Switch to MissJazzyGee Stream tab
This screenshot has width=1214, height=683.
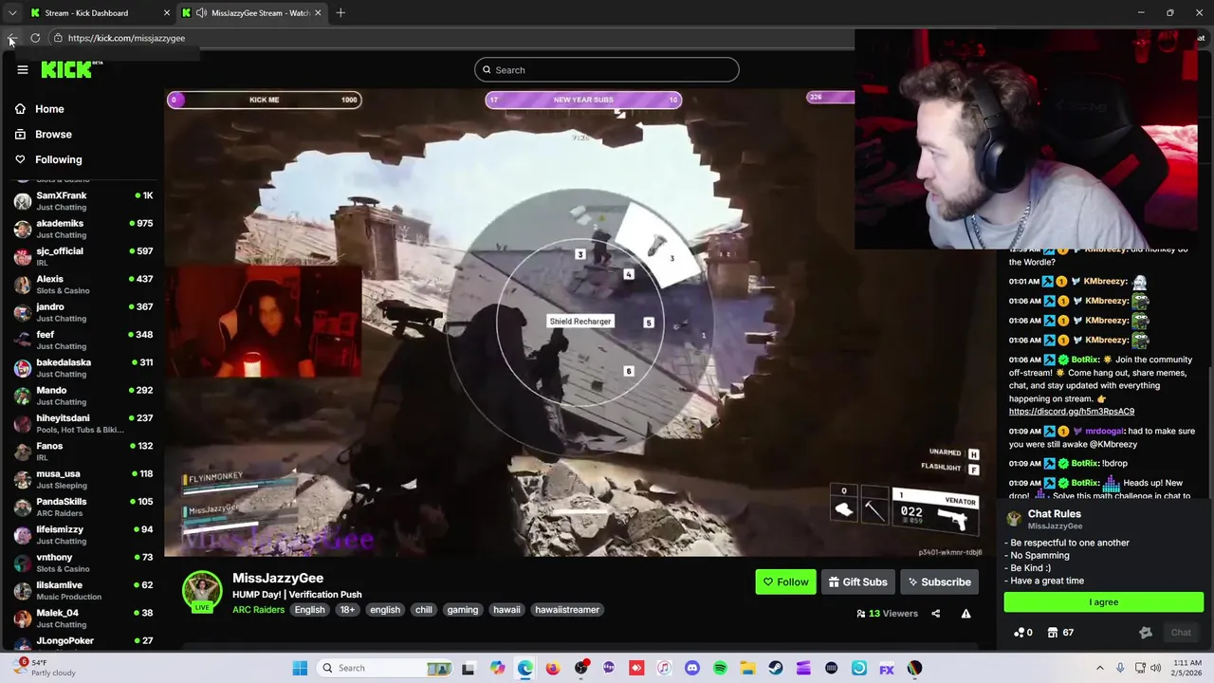(x=252, y=13)
